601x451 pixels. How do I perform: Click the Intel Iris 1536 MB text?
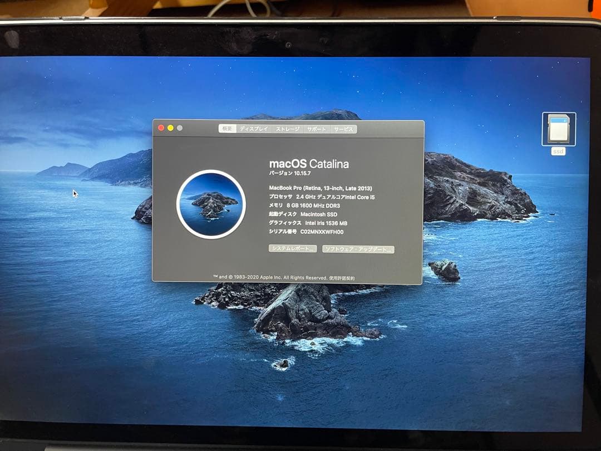click(x=326, y=223)
